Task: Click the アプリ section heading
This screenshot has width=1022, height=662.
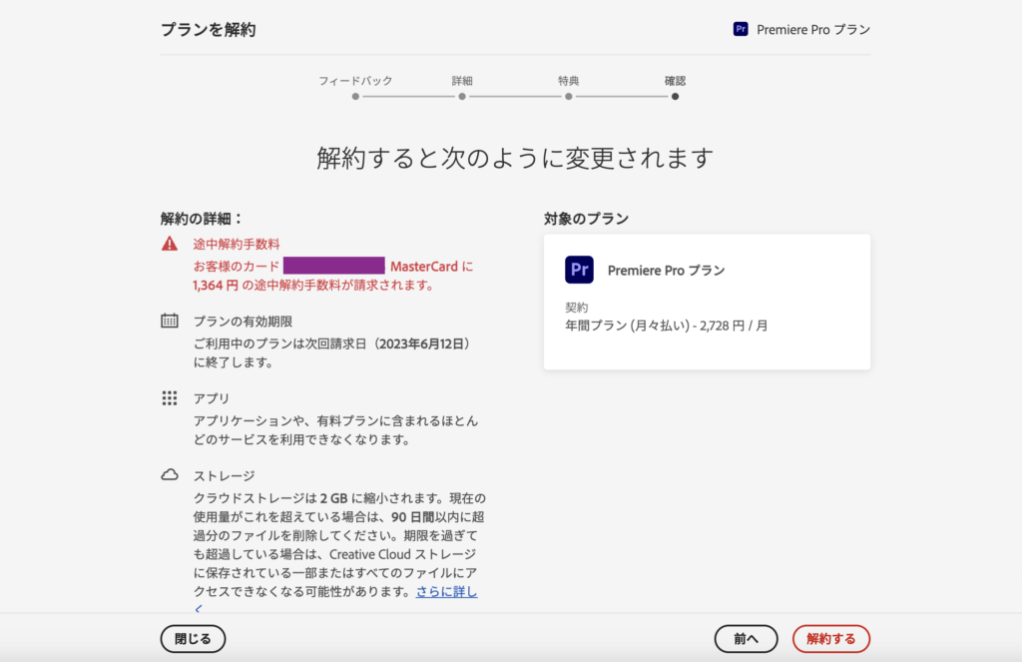Action: pos(212,398)
